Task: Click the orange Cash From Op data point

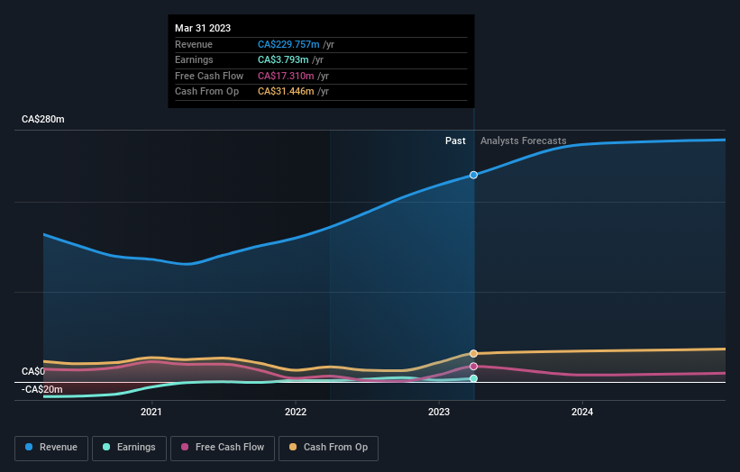Action: tap(473, 354)
